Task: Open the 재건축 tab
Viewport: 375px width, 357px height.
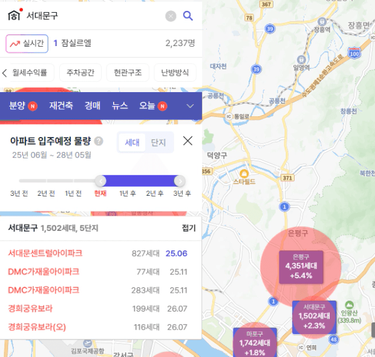Action: pos(61,105)
